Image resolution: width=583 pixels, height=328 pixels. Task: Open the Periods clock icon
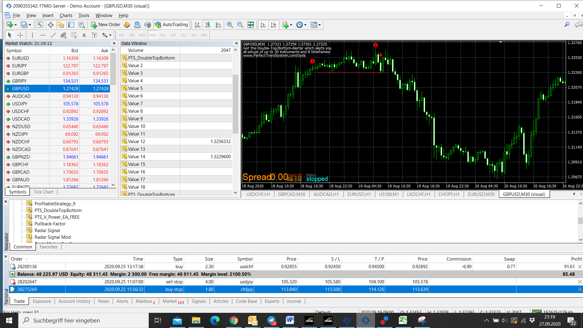pyautogui.click(x=299, y=25)
